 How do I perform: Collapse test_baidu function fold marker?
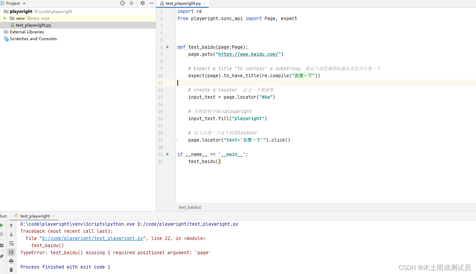click(175, 47)
